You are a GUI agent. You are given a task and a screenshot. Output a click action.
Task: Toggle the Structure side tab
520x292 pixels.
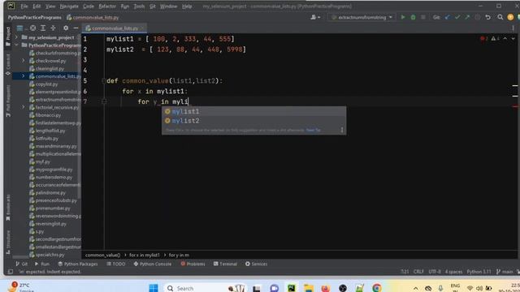click(x=8, y=243)
